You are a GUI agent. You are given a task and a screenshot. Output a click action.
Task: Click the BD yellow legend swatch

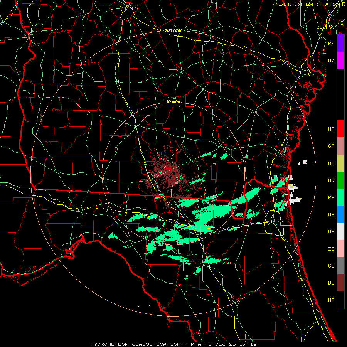[x=340, y=163]
